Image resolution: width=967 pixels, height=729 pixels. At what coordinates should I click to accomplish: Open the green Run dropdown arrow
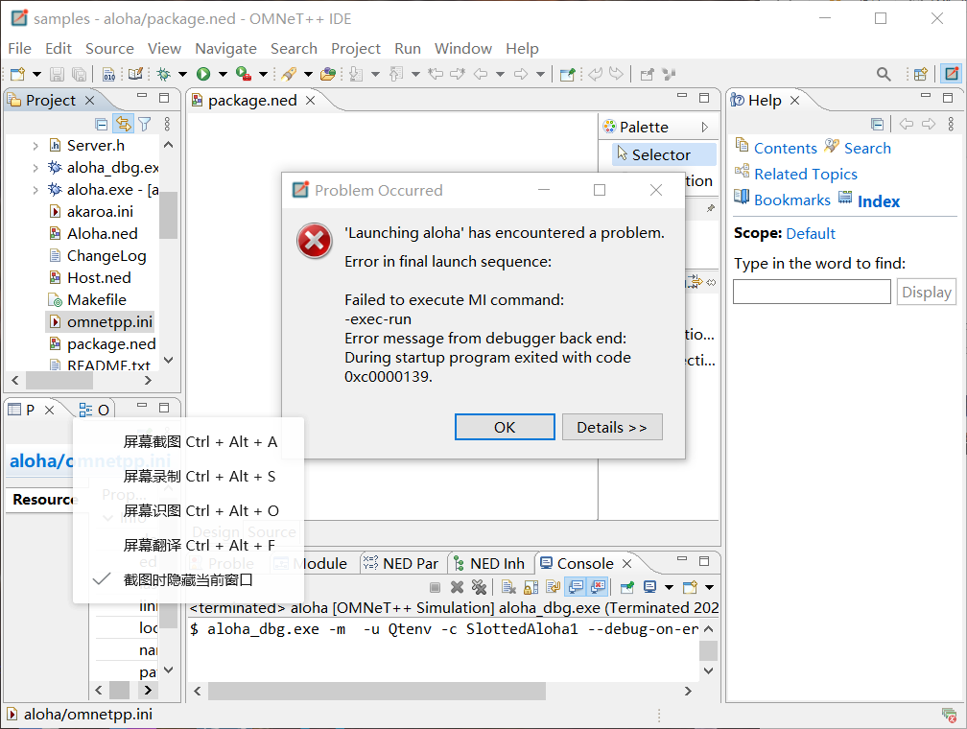pyautogui.click(x=223, y=74)
